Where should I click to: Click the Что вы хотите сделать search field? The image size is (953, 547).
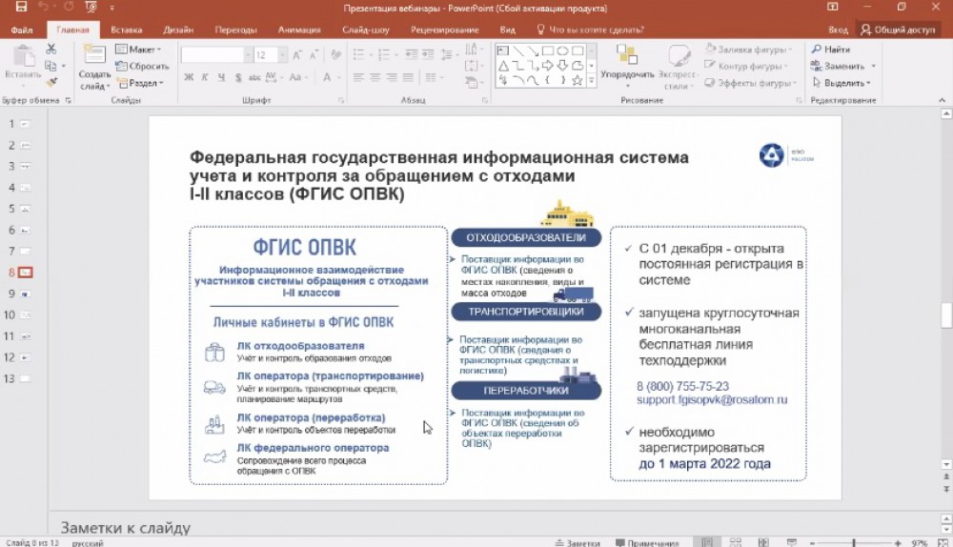click(590, 30)
